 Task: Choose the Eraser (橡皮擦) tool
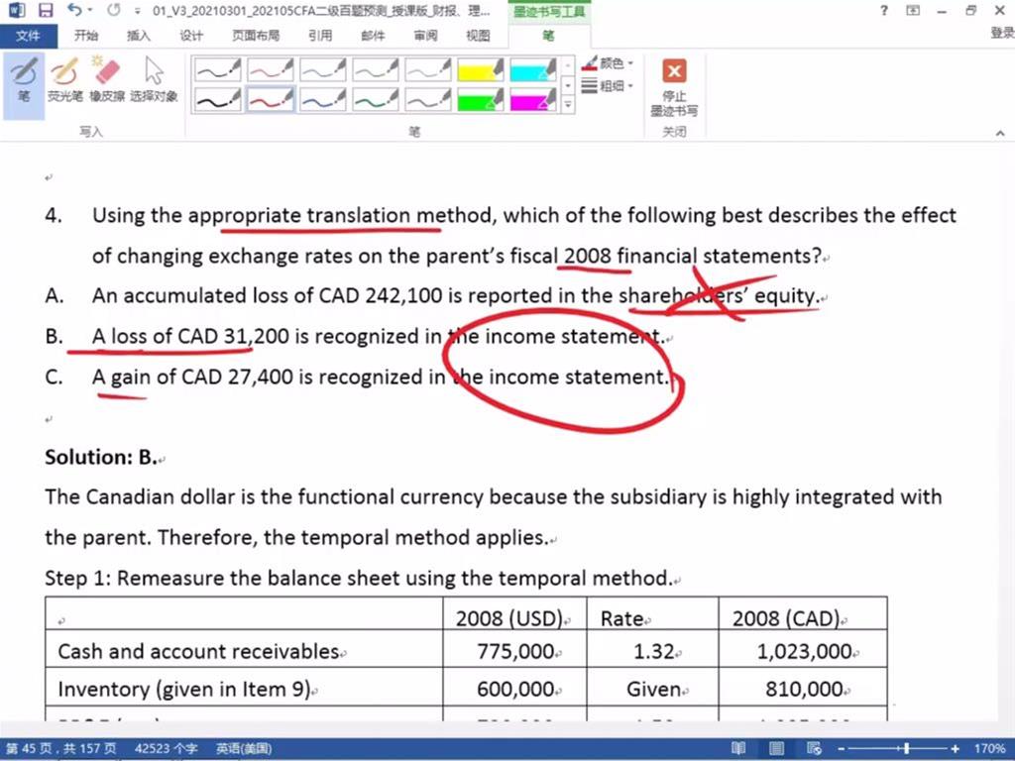(105, 79)
